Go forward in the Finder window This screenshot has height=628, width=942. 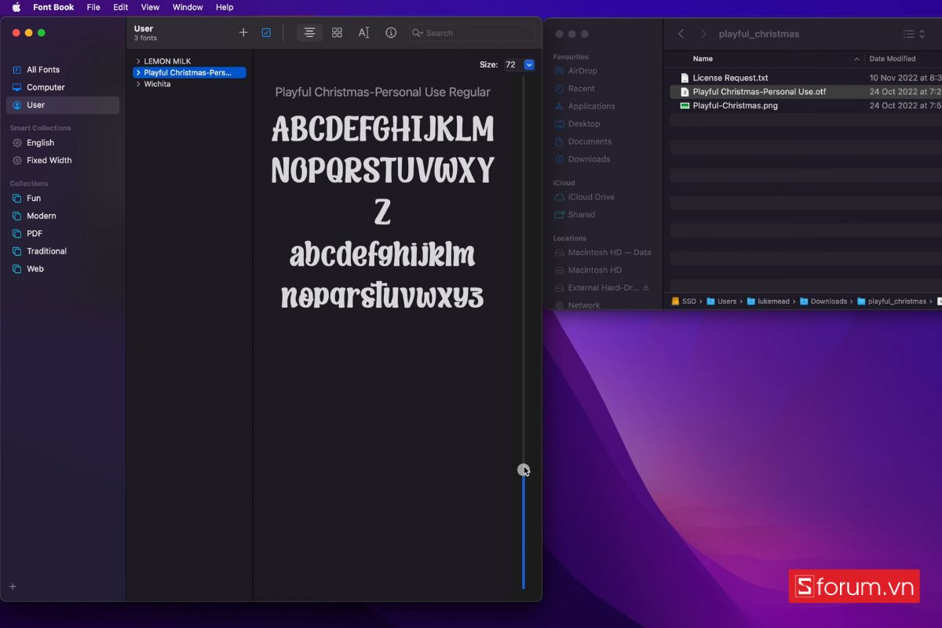(703, 34)
